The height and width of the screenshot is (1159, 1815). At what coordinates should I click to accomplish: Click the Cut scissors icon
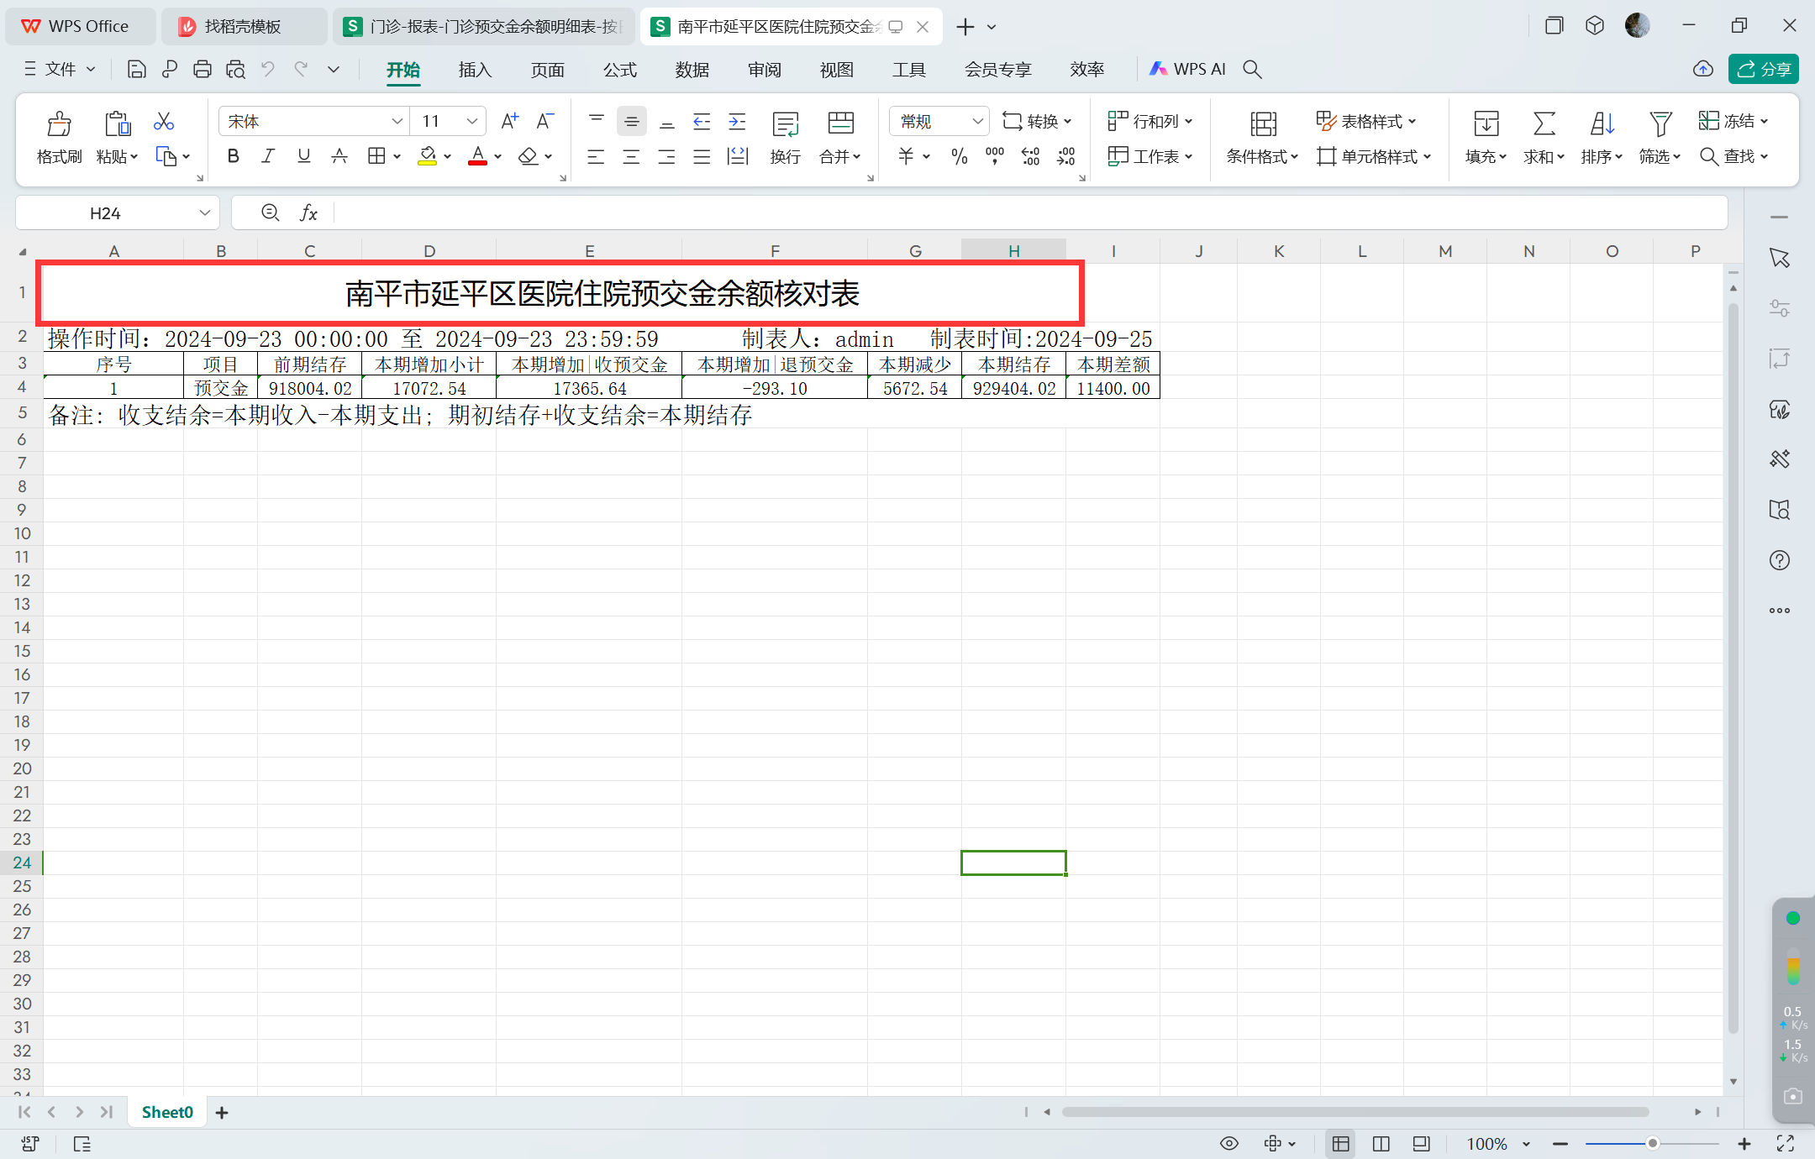click(x=164, y=122)
